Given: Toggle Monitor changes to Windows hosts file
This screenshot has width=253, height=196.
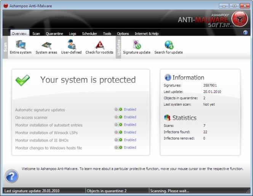Looking at the screenshot, I should tap(118, 147).
